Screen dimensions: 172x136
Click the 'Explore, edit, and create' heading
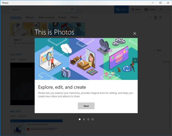click(62, 87)
